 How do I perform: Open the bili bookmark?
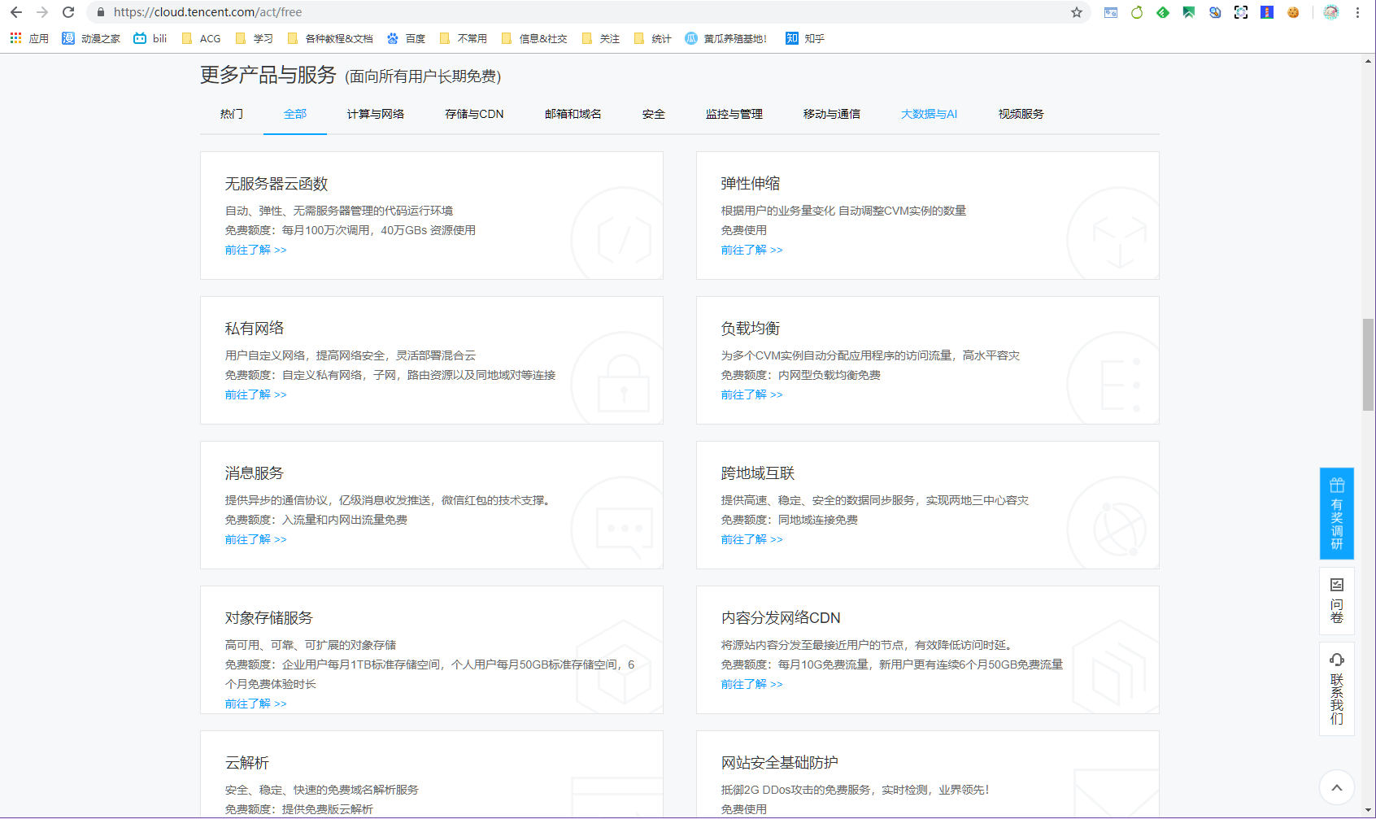150,38
